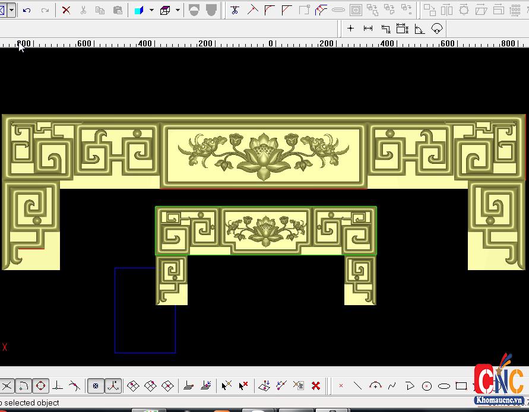
Task: Expand the wireframe cube view dropdown arrow
Action: click(178, 10)
